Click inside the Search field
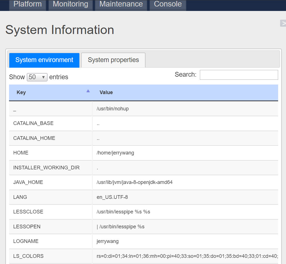Screen dimensions: 286x264 coord(239,75)
